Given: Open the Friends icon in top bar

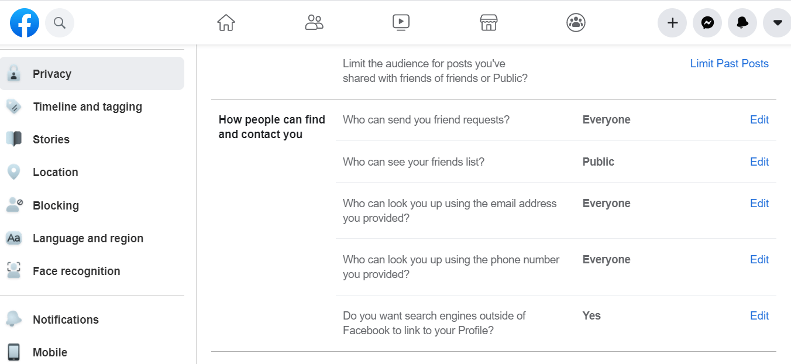Looking at the screenshot, I should (314, 23).
